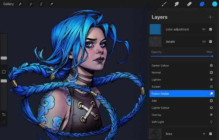Toggle visibility of lines layer
The height and width of the screenshot is (140, 219).
[x=210, y=134]
